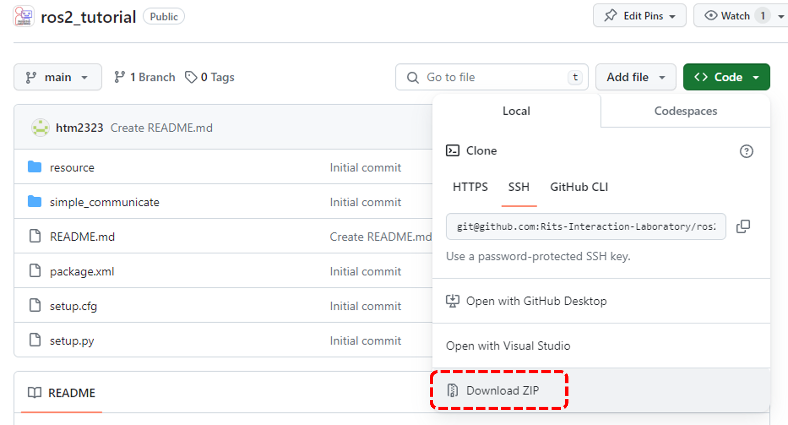Open the clone help question mark icon
The height and width of the screenshot is (425, 788).
click(746, 151)
